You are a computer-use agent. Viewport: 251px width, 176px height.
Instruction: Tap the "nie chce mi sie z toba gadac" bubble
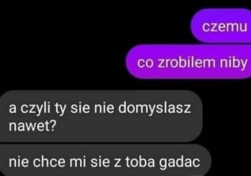pyautogui.click(x=105, y=160)
